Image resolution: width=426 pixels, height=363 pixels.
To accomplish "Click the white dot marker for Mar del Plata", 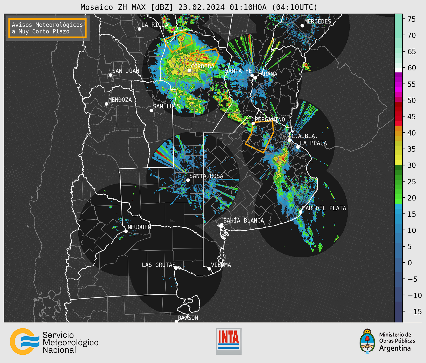I will [x=300, y=212].
